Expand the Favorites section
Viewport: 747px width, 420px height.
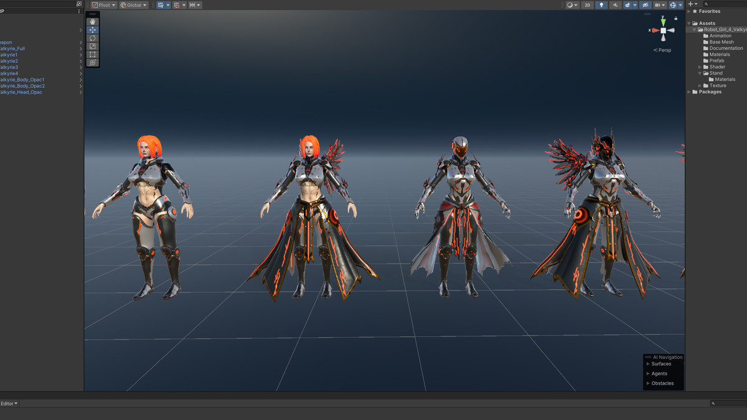point(689,11)
